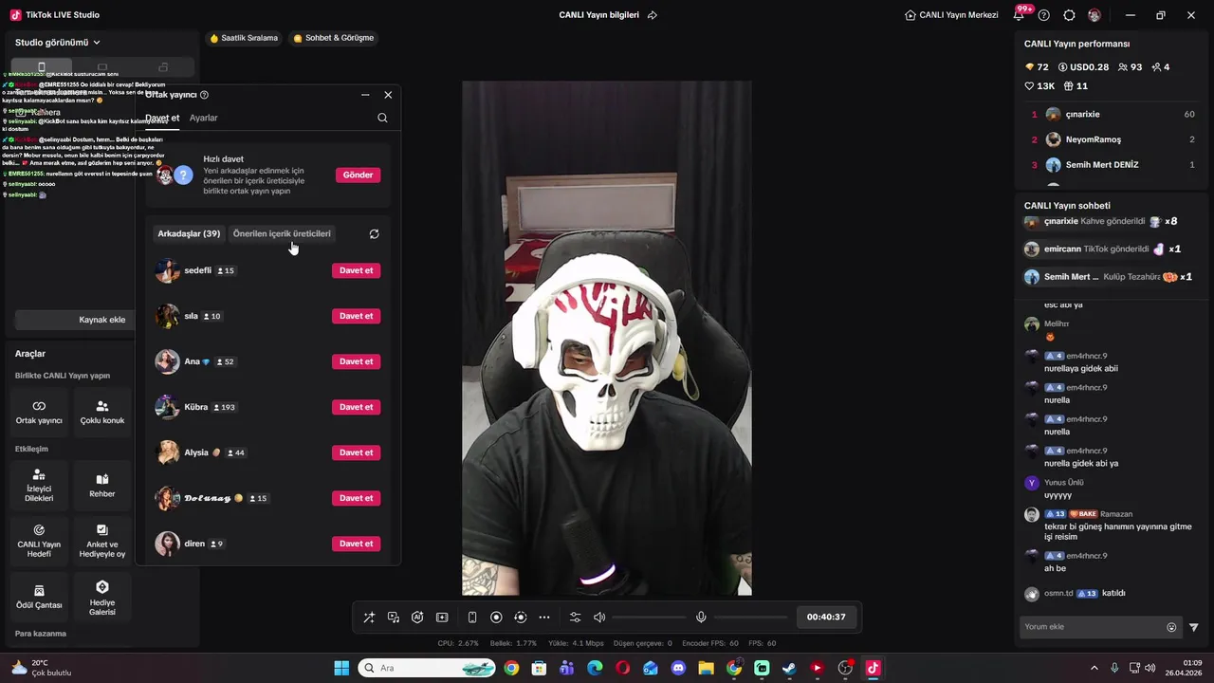The height and width of the screenshot is (683, 1214).
Task: Select Önerilen içerik üreticileri tab
Action: (x=282, y=234)
